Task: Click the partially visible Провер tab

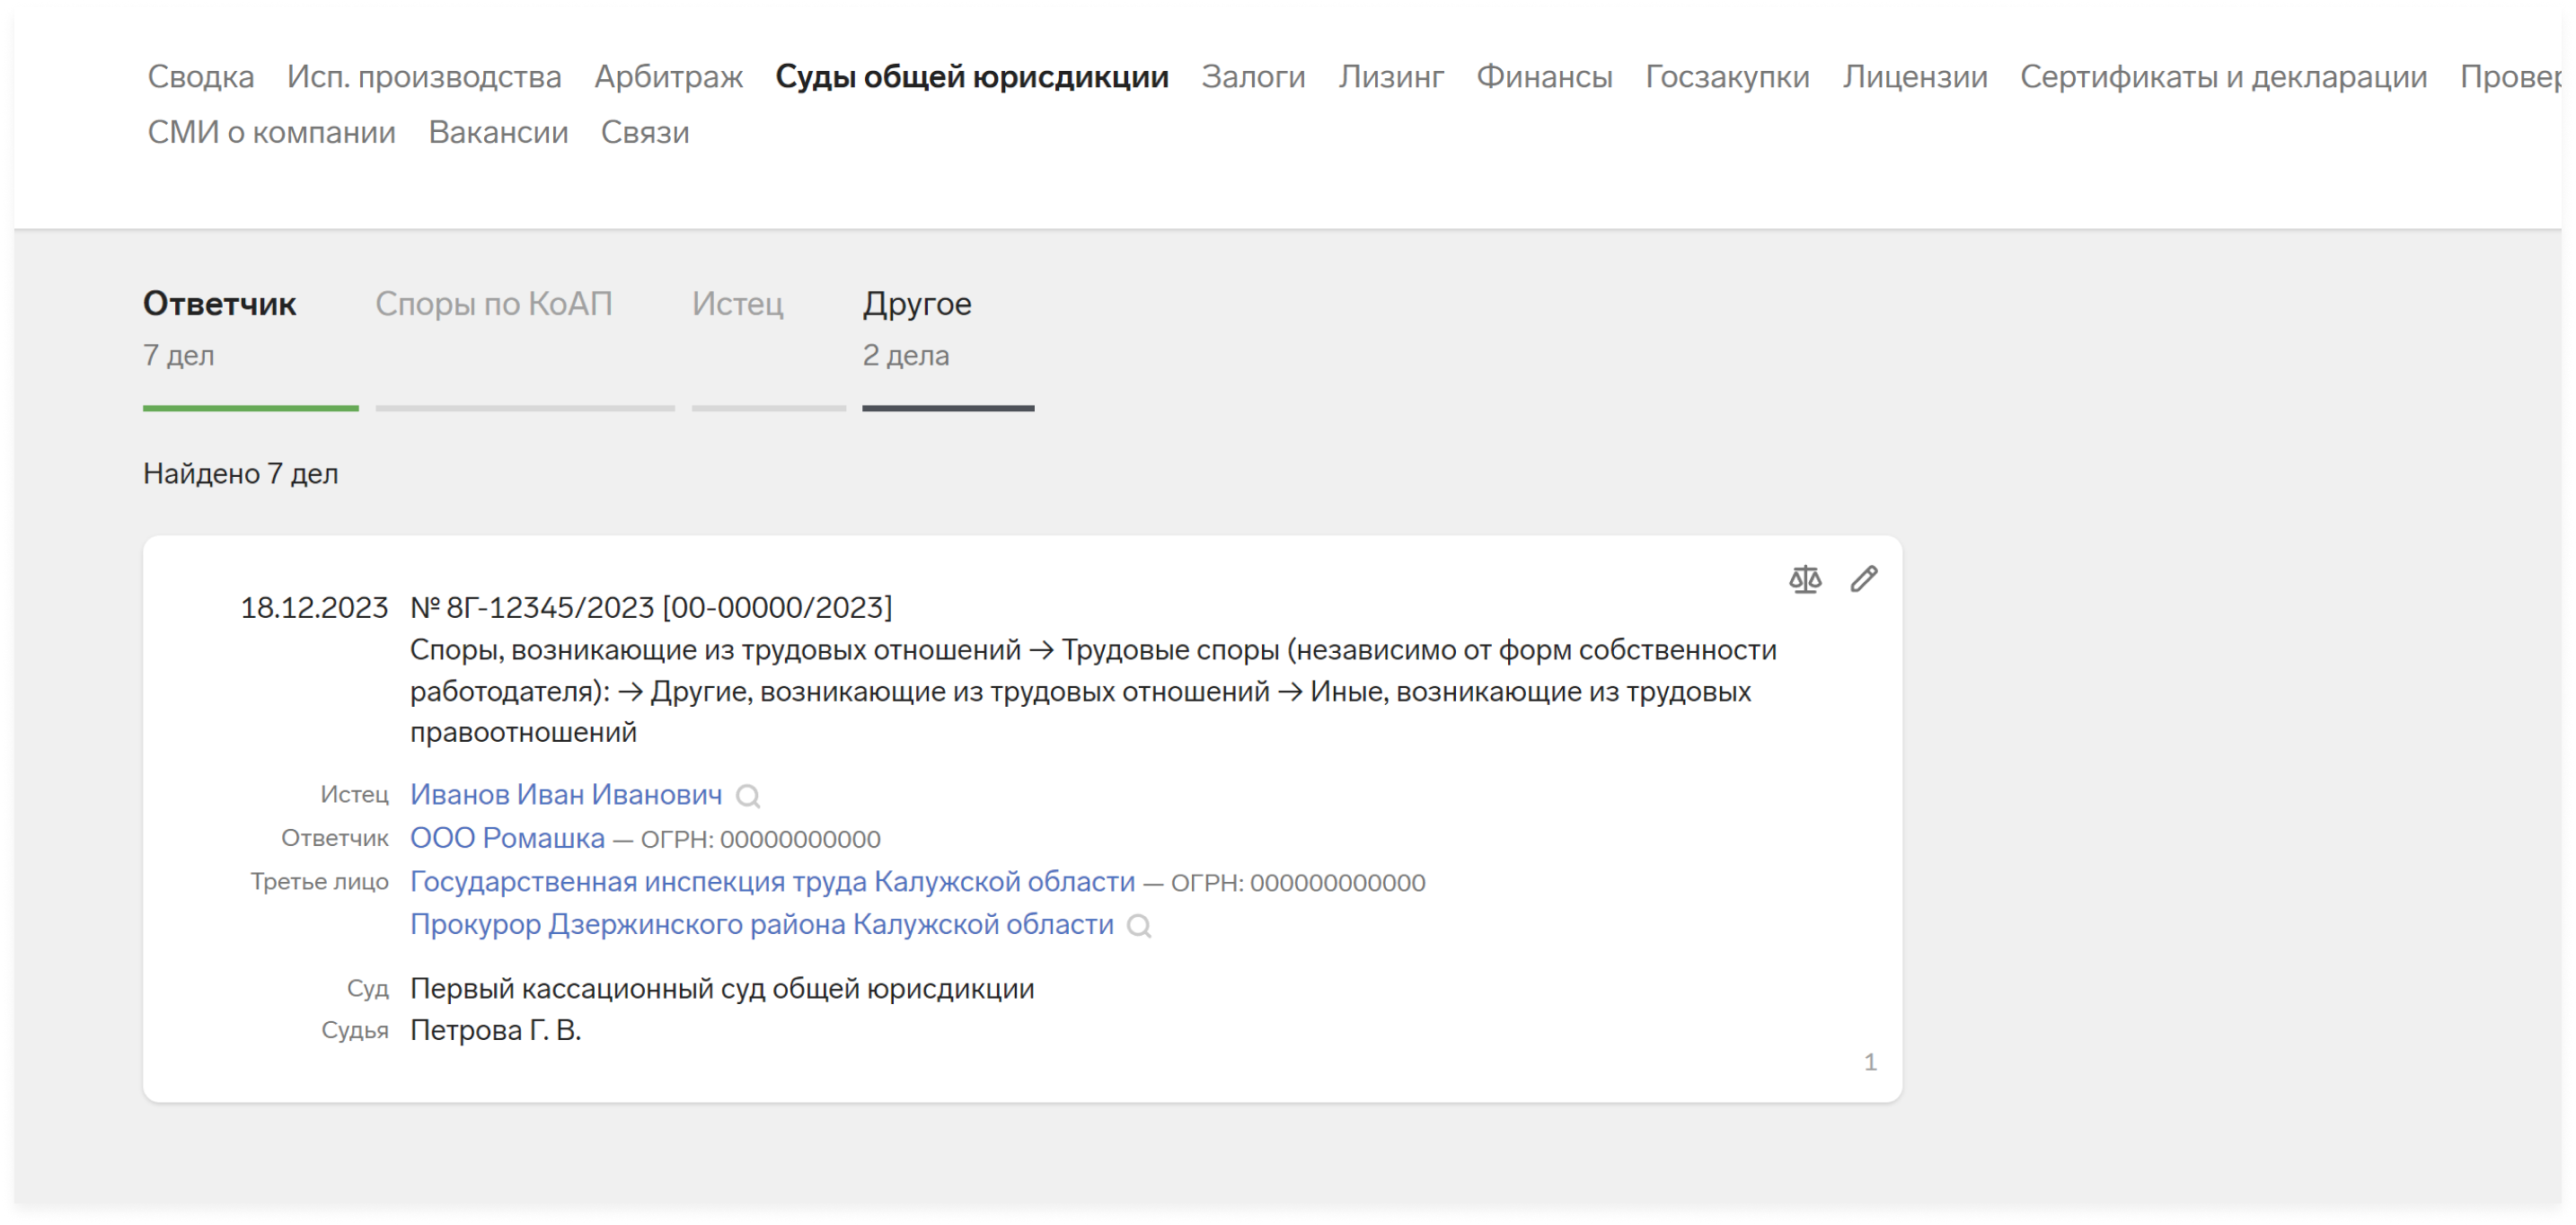Action: [2510, 77]
